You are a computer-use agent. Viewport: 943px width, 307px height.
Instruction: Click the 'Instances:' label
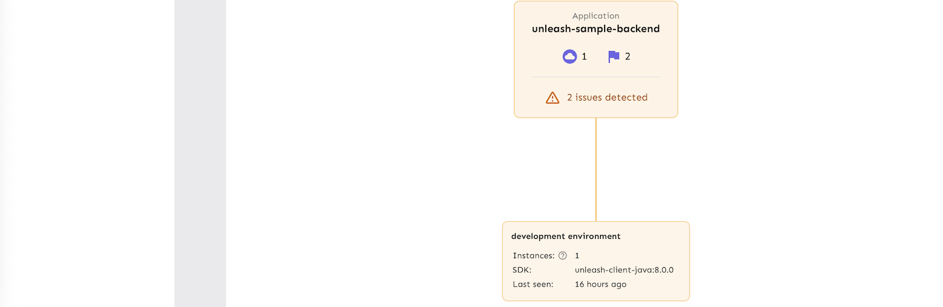(x=533, y=256)
